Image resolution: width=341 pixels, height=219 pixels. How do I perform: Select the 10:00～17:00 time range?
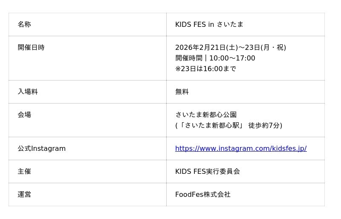click(x=232, y=58)
